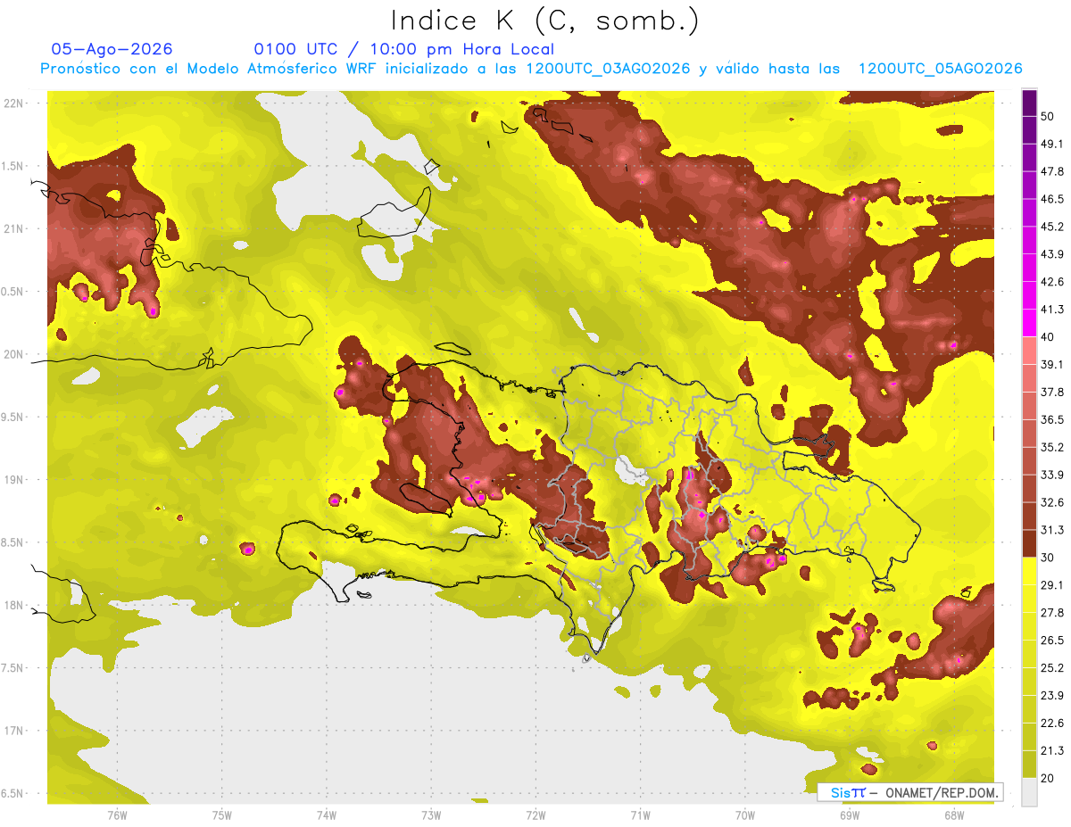Click the colorbar value "35.2"

(1051, 447)
